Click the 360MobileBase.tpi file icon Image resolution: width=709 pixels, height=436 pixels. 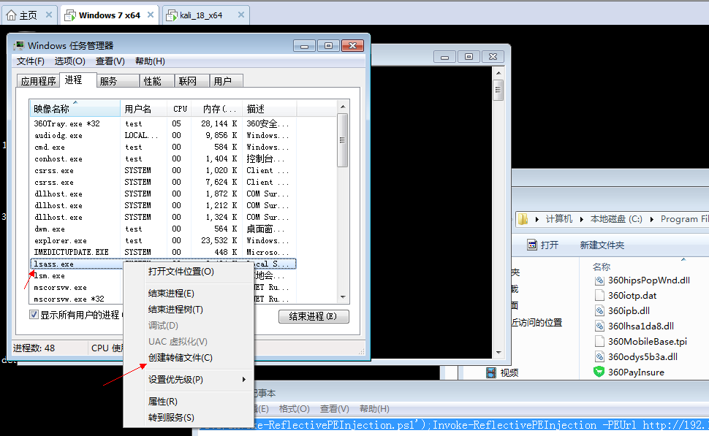click(x=599, y=341)
